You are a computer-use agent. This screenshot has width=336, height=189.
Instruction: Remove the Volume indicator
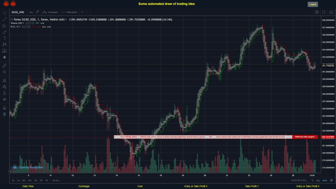pyautogui.click(x=33, y=23)
